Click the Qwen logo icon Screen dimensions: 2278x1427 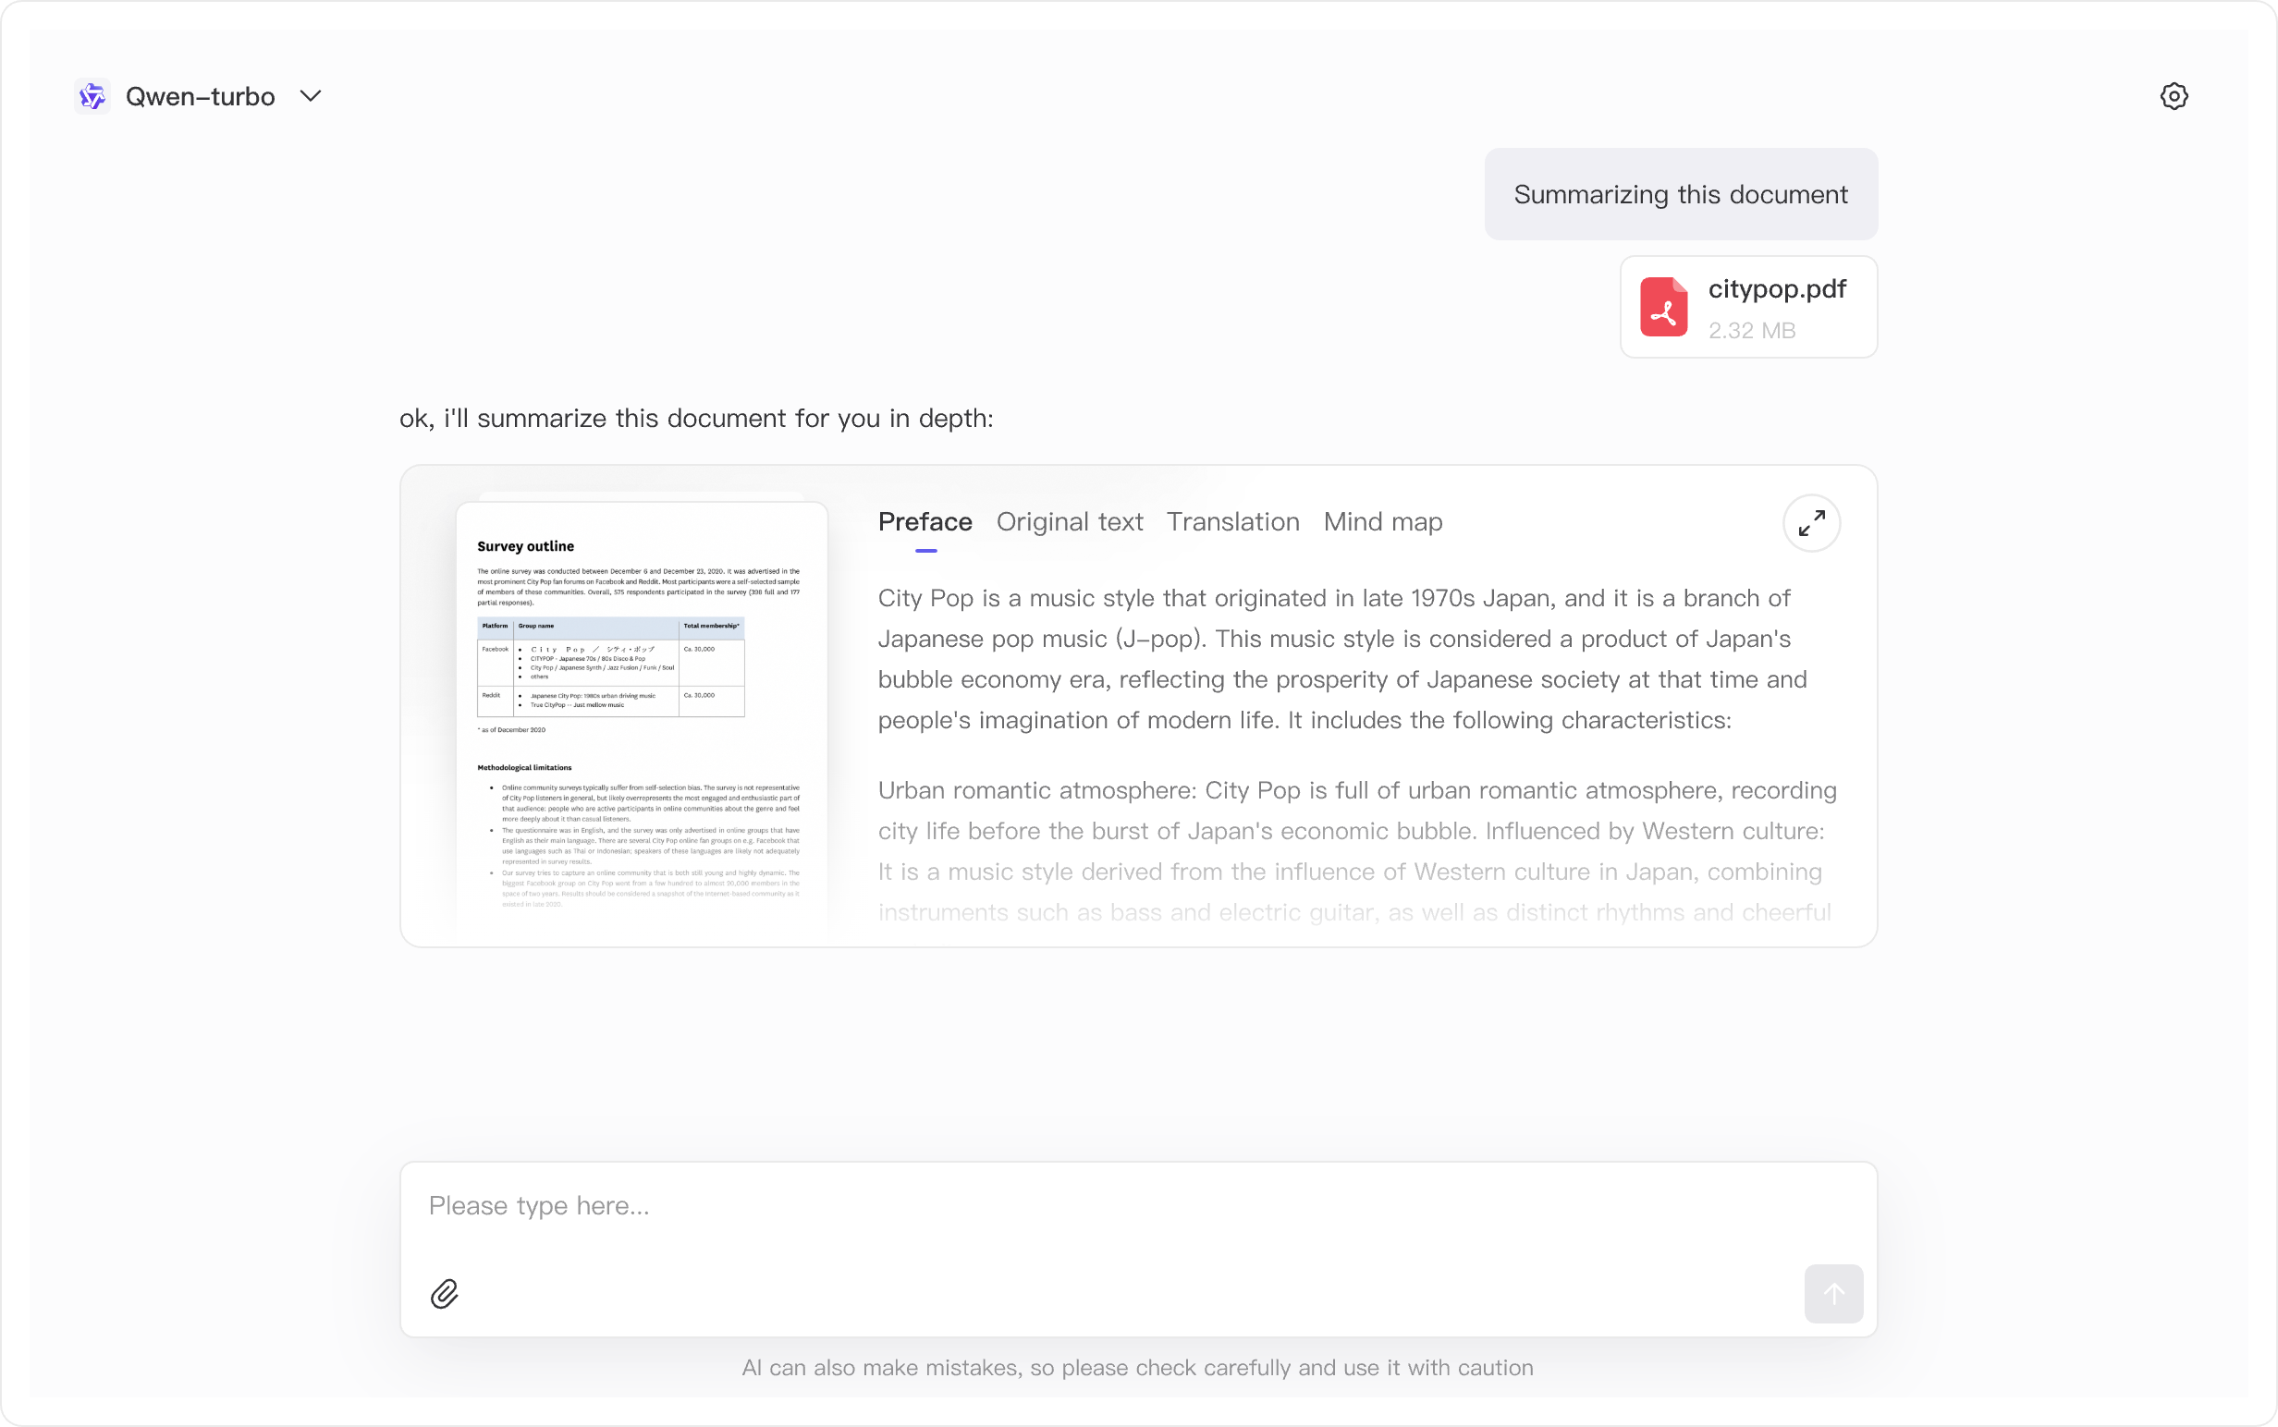point(92,96)
